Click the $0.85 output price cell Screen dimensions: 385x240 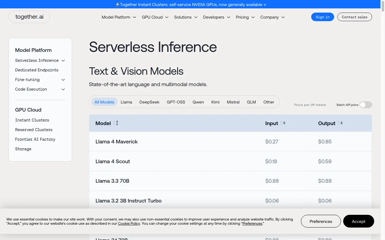pyautogui.click(x=325, y=142)
